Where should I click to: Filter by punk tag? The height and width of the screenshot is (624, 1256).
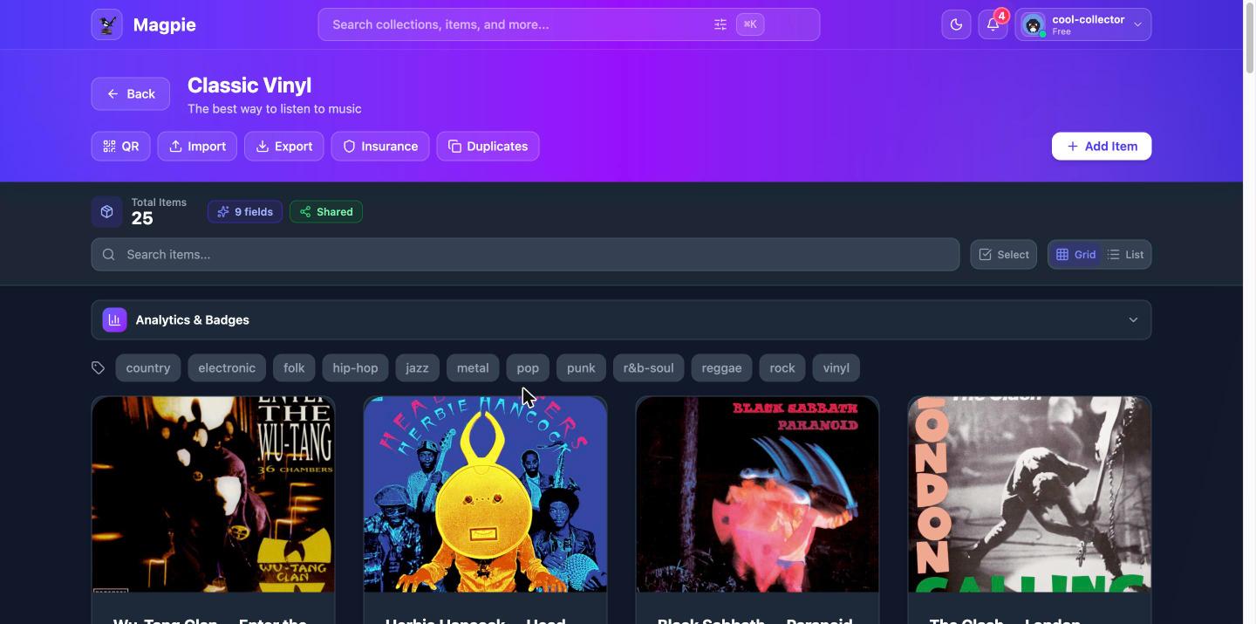coord(581,368)
